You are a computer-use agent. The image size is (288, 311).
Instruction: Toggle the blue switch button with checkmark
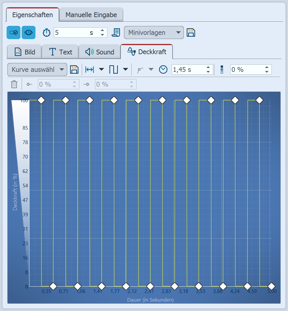(14, 32)
